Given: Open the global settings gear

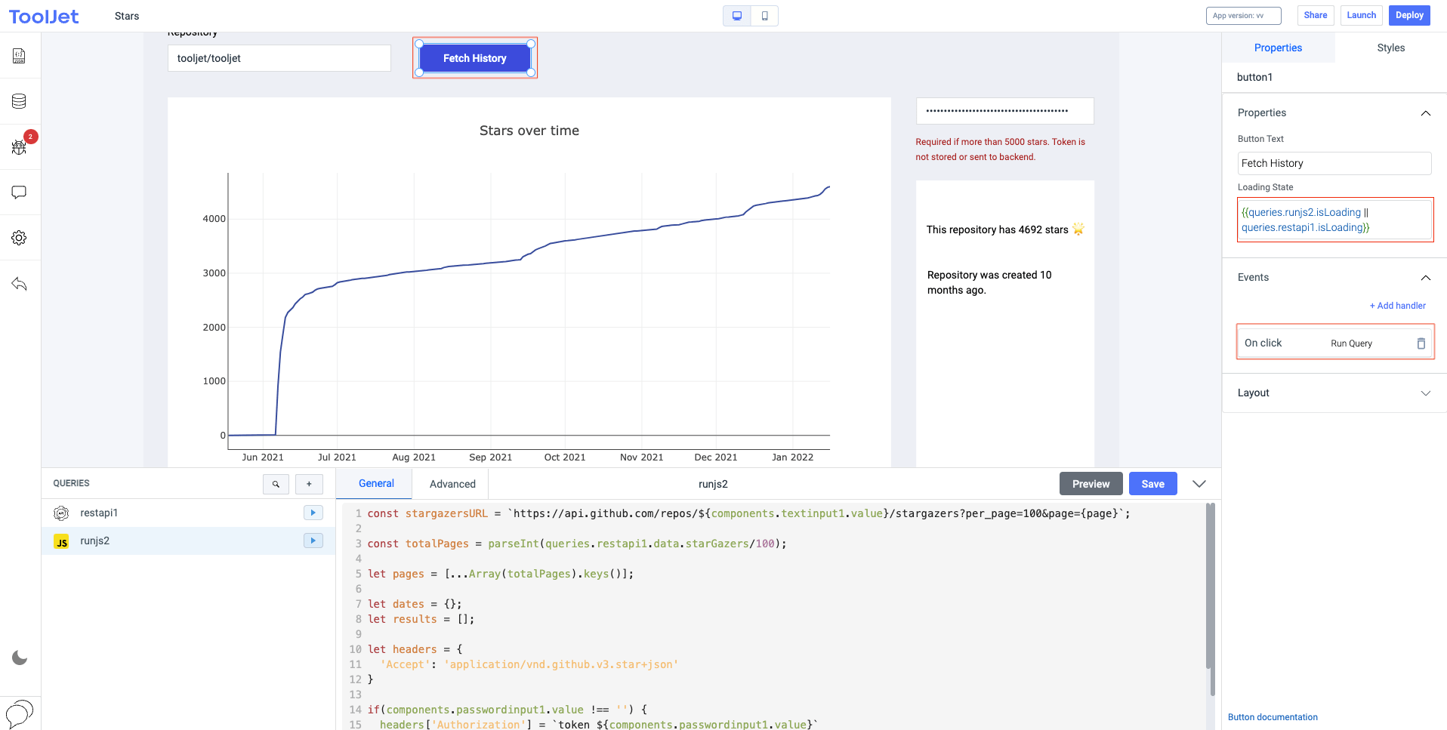Looking at the screenshot, I should (x=19, y=237).
